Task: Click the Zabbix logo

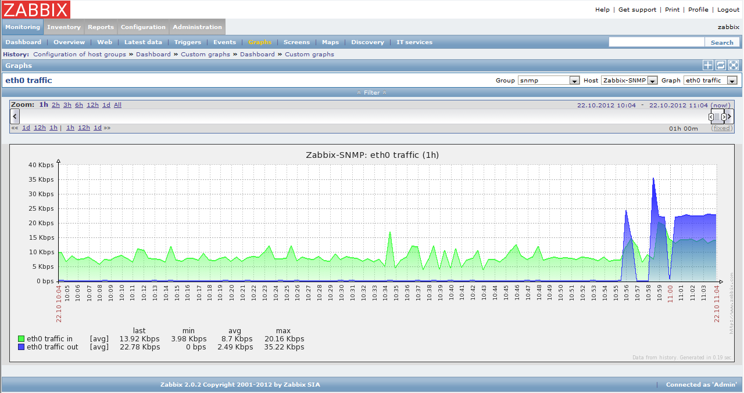Action: (35, 9)
